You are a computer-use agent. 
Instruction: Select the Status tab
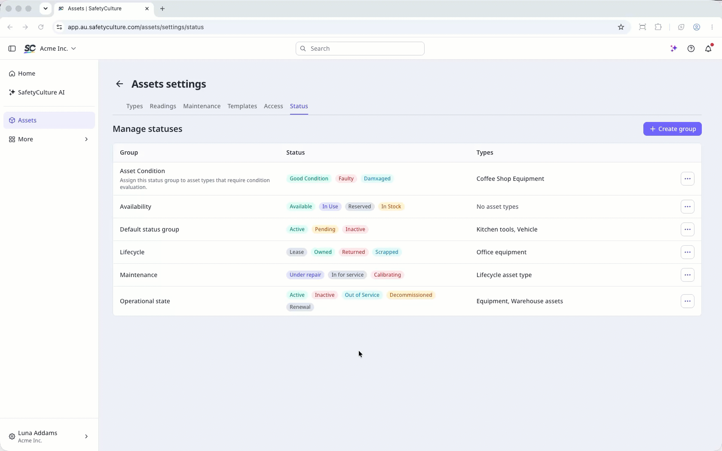pyautogui.click(x=299, y=106)
